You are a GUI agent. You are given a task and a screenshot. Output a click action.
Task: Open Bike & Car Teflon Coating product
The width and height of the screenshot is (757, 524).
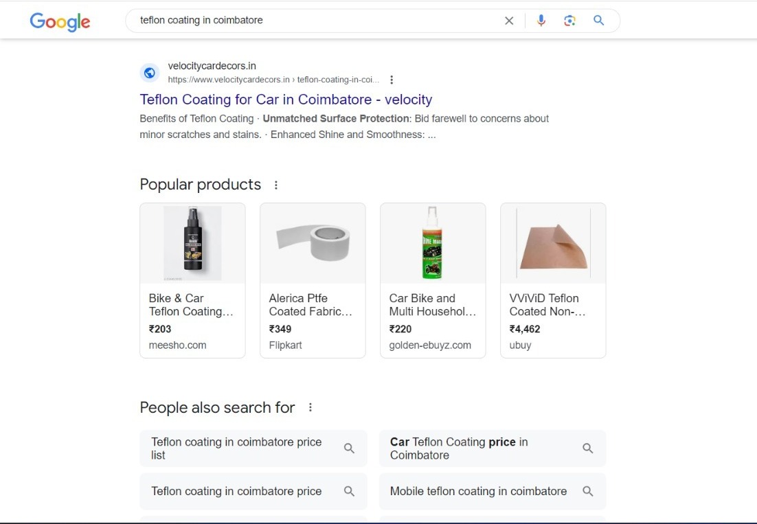coord(192,280)
